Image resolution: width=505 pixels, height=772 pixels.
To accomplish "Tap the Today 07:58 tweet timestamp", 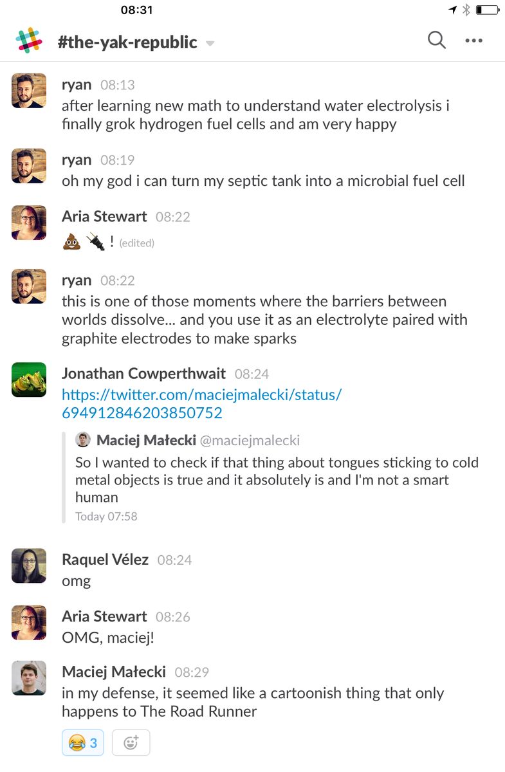I will 106,516.
